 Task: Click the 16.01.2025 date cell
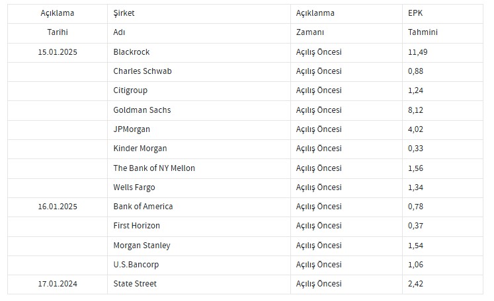click(x=58, y=207)
